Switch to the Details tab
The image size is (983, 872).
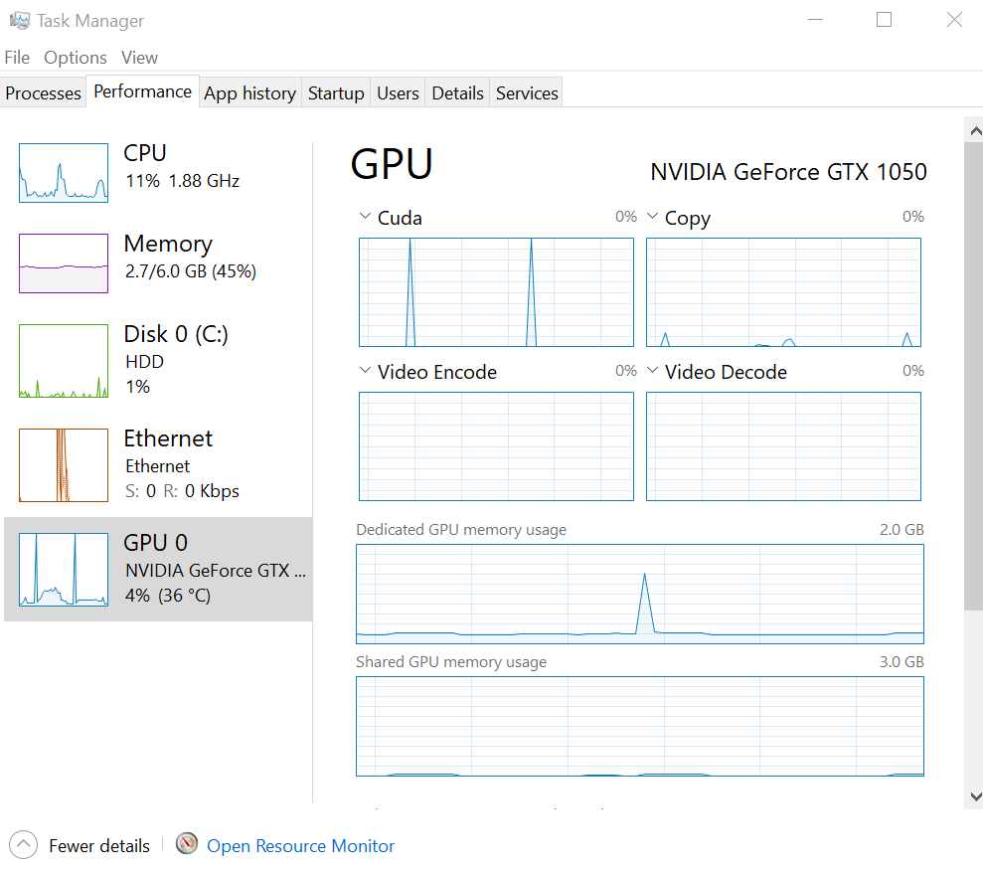click(x=457, y=92)
